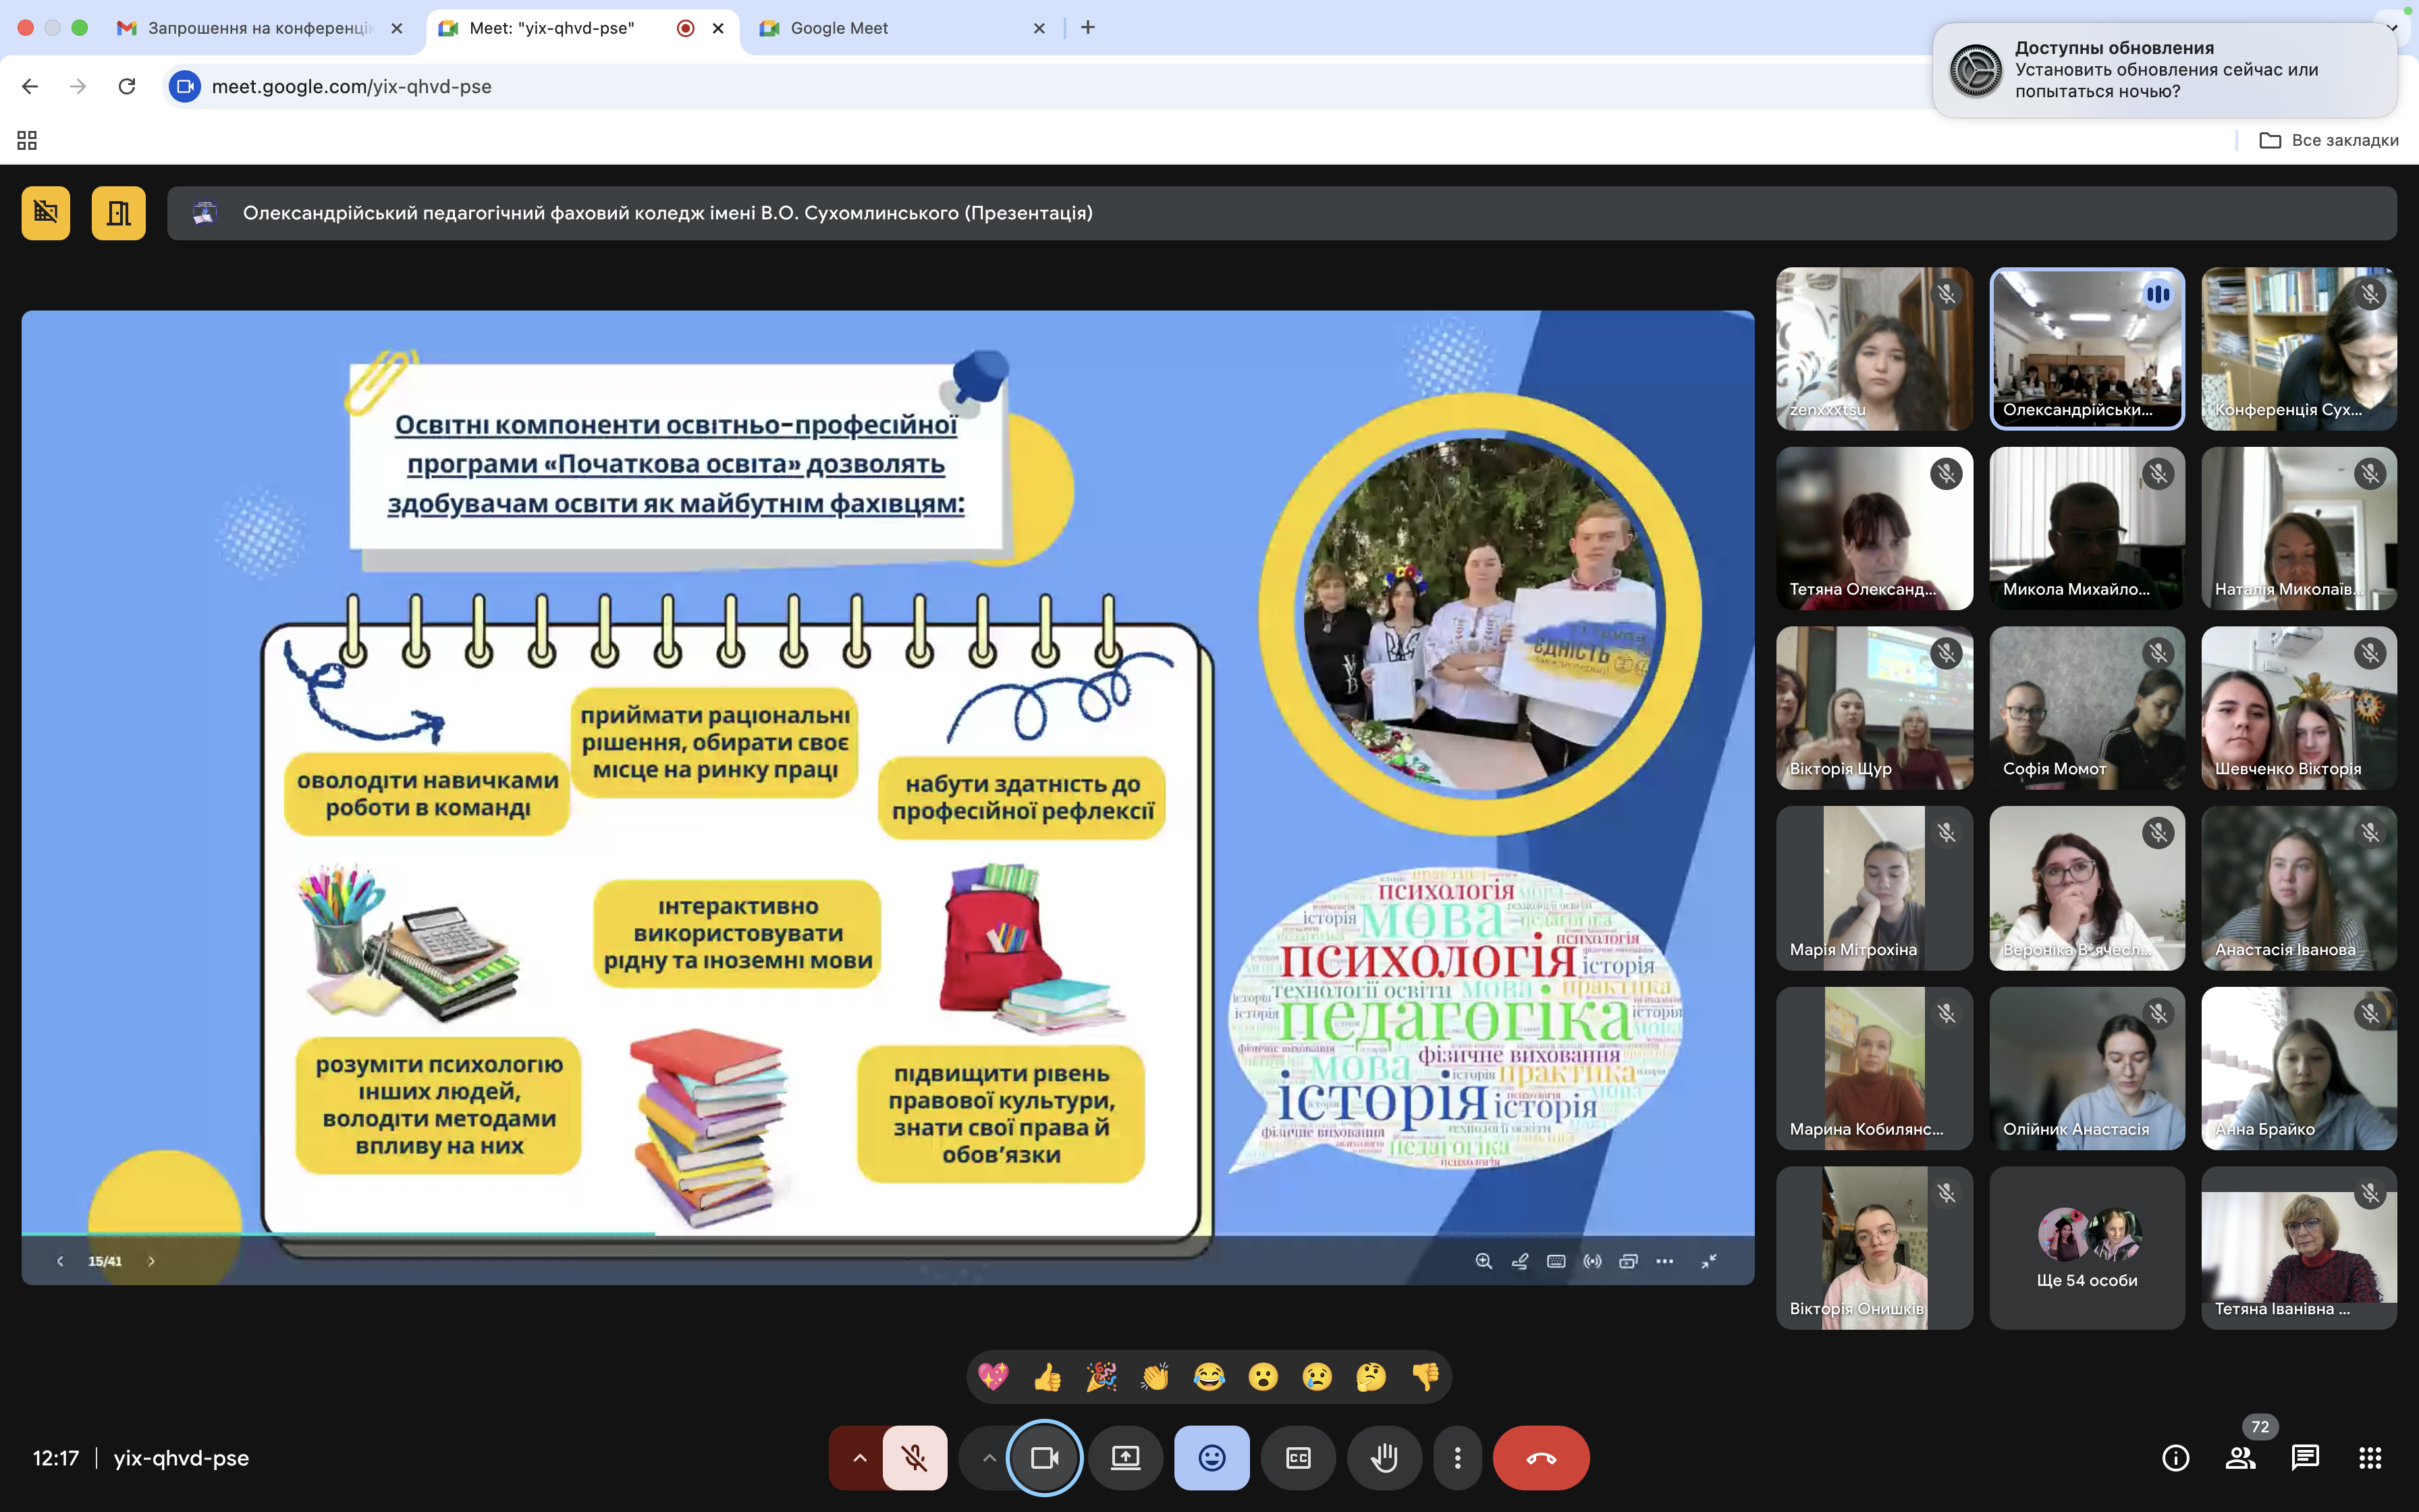Click the Present now screen share icon
Viewport: 2419px width, 1512px height.
click(1126, 1458)
